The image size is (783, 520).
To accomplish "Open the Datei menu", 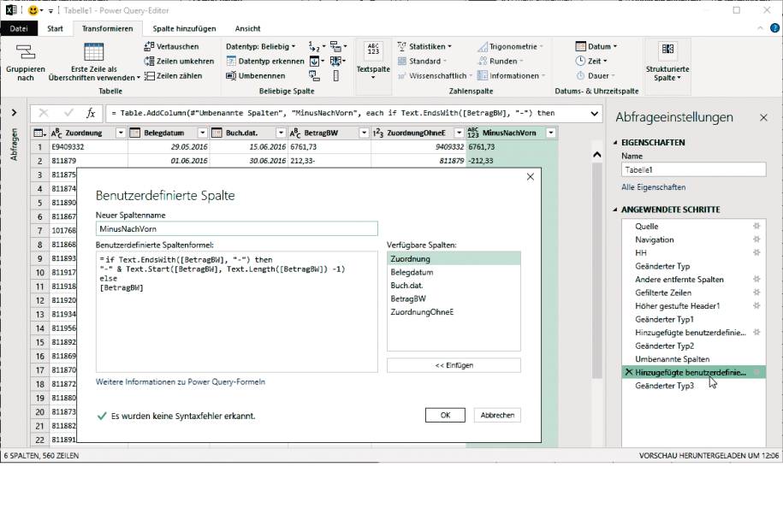I will (x=19, y=28).
